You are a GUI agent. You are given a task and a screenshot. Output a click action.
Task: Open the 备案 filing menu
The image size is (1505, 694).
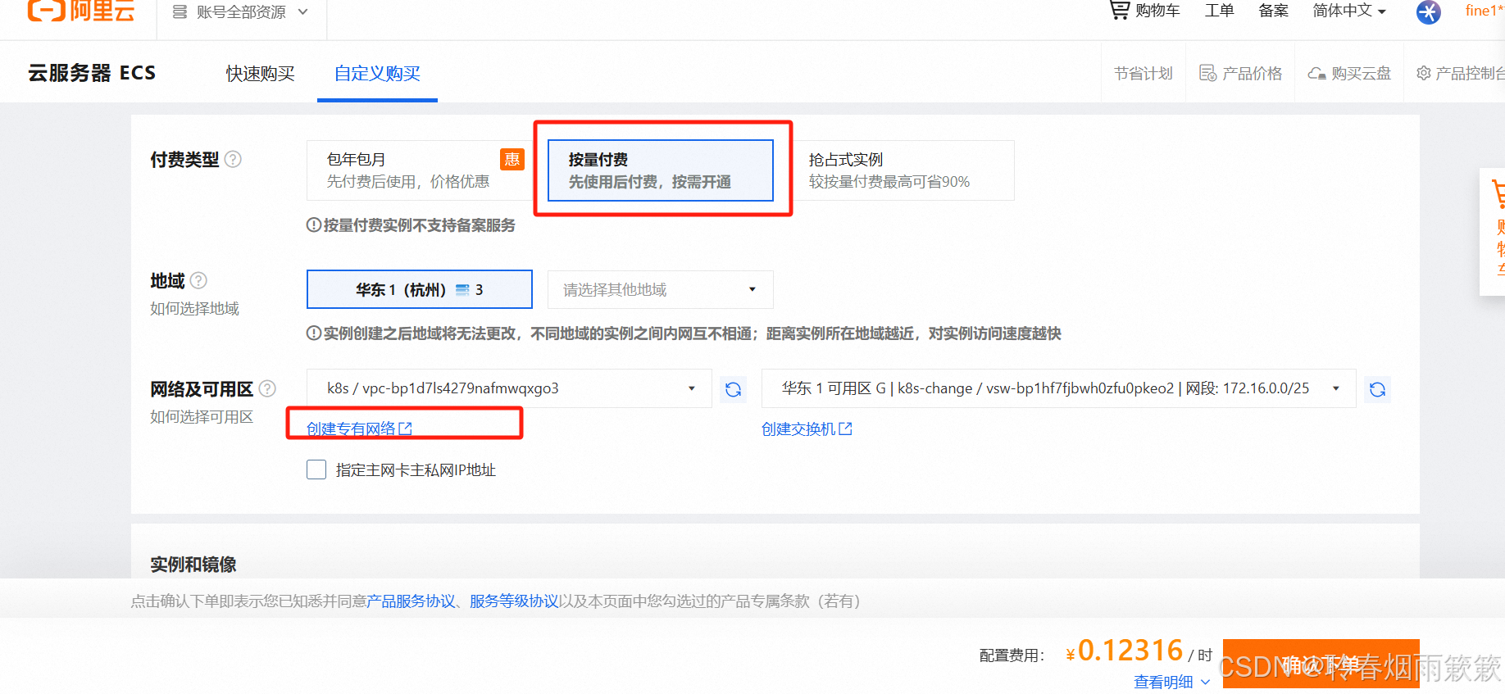point(1273,11)
